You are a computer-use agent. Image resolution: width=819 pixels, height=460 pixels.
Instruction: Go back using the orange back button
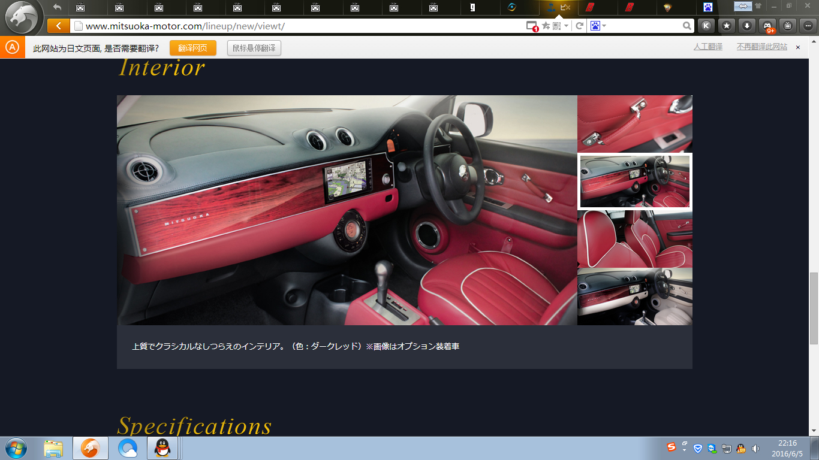(58, 26)
